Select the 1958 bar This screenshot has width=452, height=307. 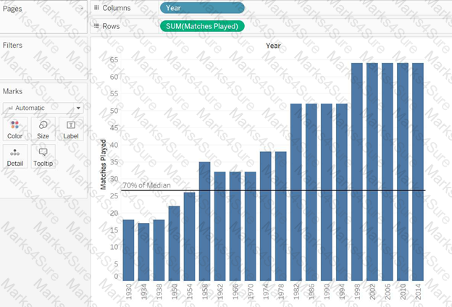205,222
